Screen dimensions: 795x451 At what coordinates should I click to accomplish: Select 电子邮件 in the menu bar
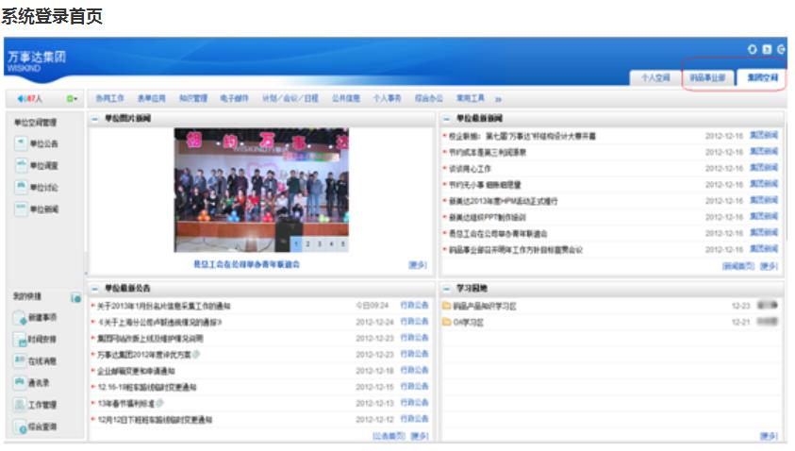[x=235, y=98]
